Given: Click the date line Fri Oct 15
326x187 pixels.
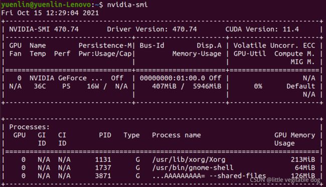Looking at the screenshot, I should (x=50, y=13).
